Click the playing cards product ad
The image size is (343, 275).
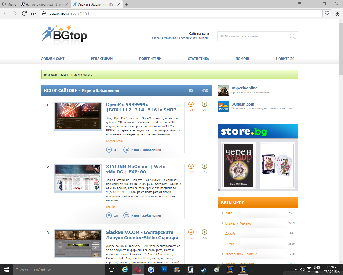tap(277, 165)
